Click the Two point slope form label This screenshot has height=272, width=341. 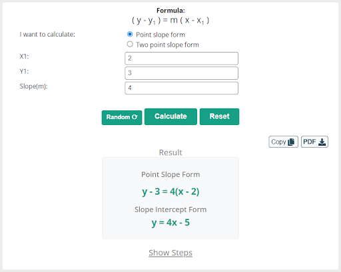pos(167,45)
